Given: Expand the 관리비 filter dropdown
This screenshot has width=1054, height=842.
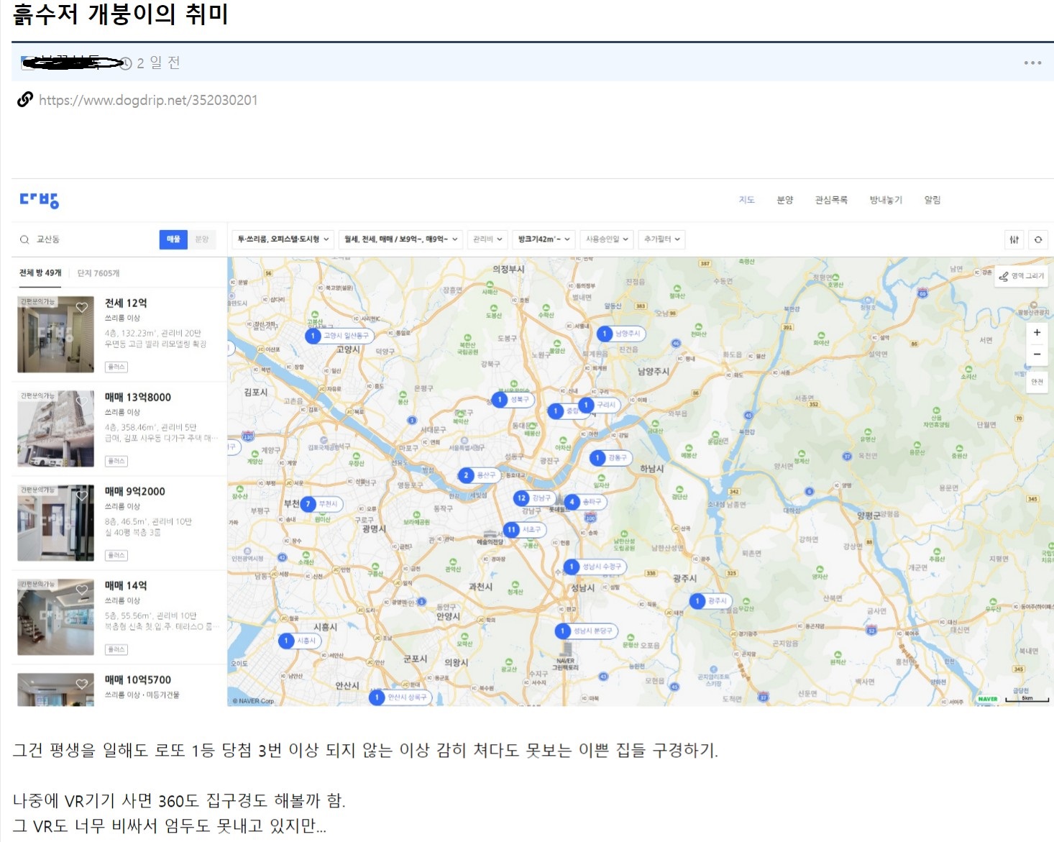Looking at the screenshot, I should coord(487,239).
